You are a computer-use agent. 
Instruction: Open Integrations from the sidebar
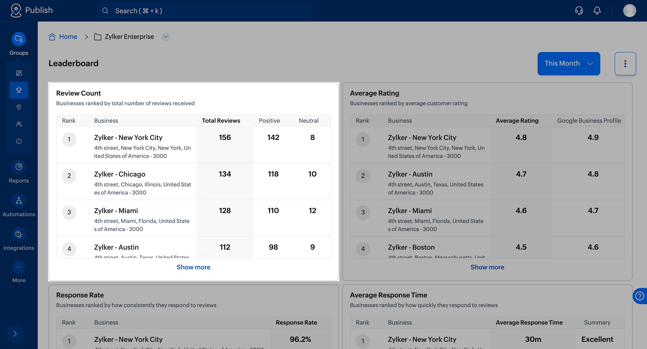(x=19, y=235)
